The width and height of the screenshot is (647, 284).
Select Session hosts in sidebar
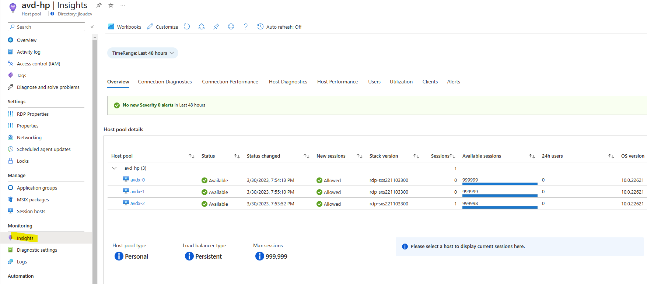31,211
